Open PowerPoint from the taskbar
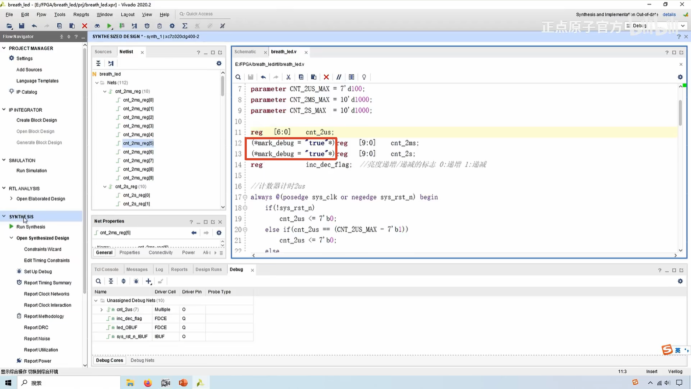The width and height of the screenshot is (691, 389). (183, 383)
